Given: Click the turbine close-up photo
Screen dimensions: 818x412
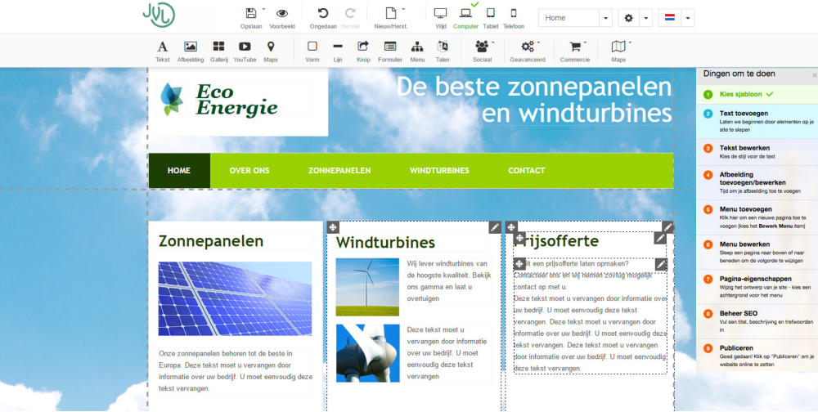Looking at the screenshot, I should coord(367,353).
